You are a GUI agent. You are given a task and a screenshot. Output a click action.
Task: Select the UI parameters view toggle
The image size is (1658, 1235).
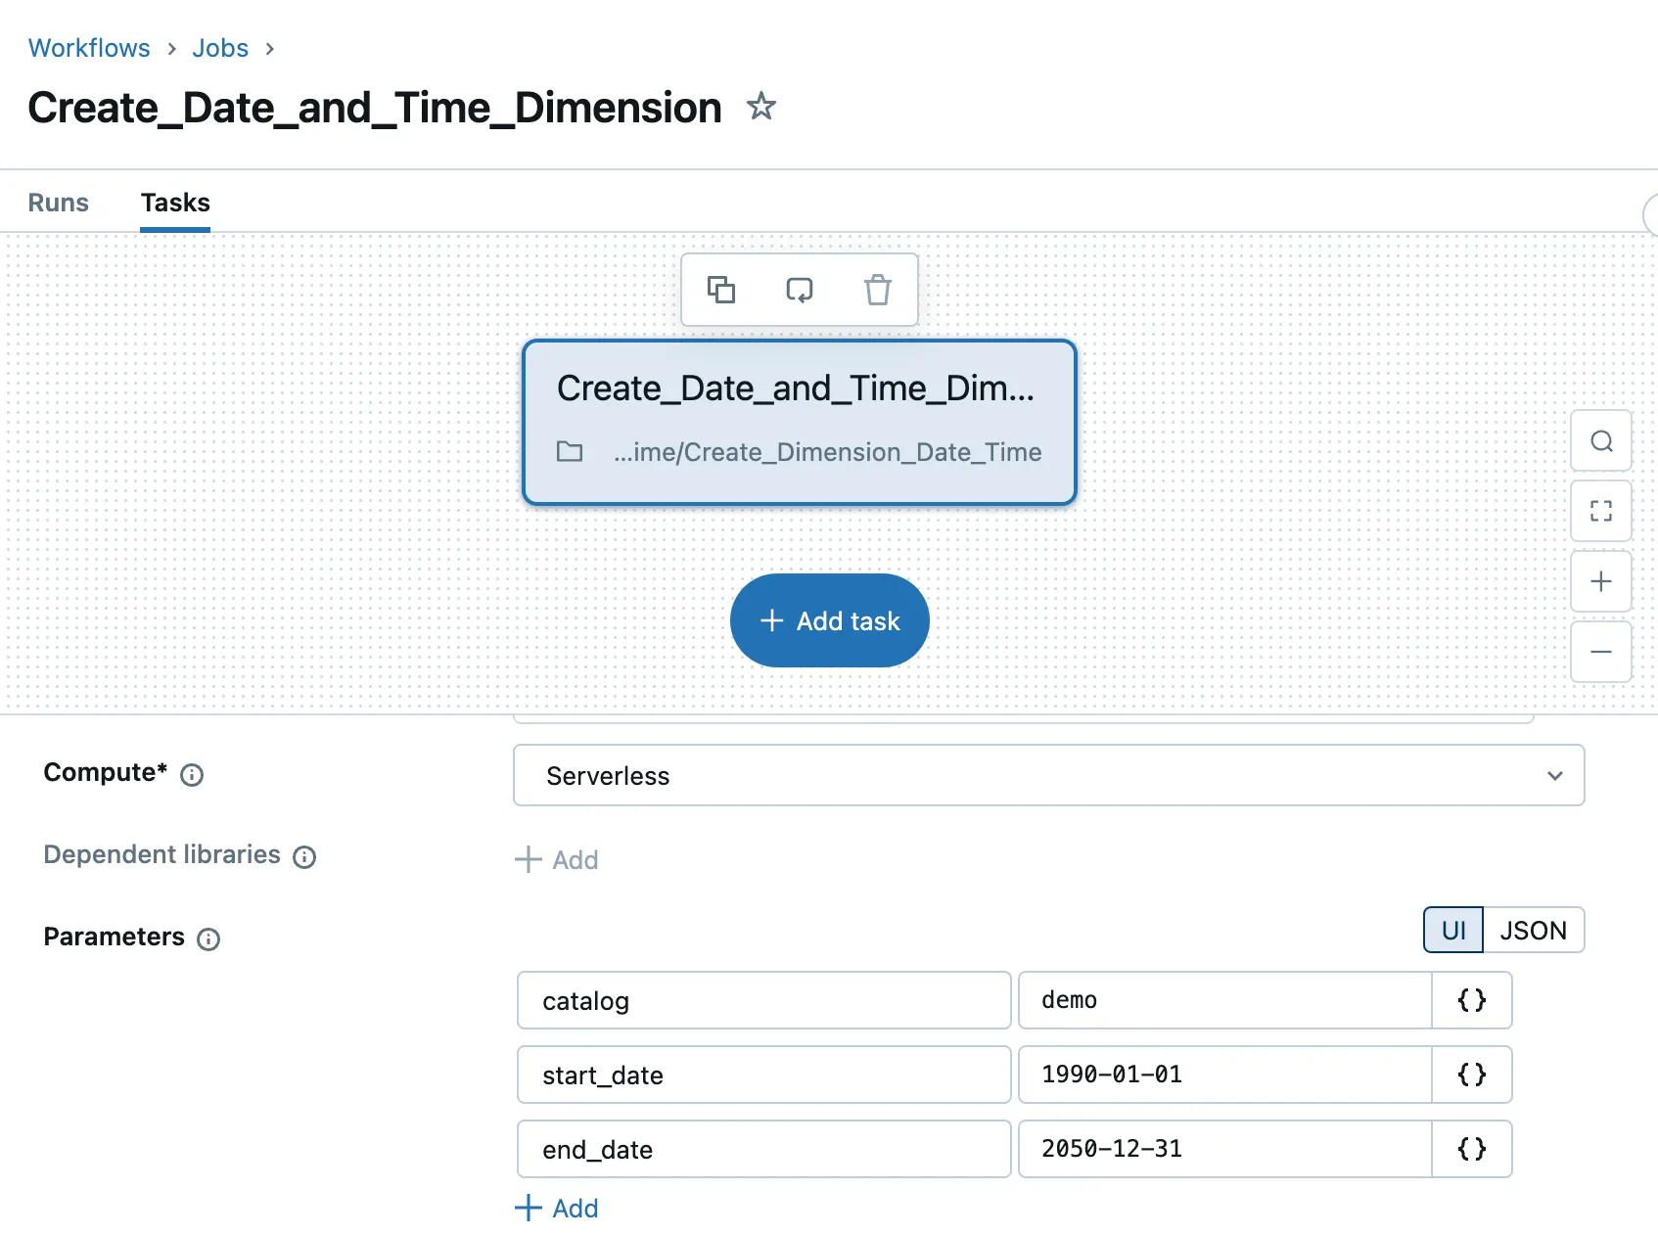(1453, 930)
